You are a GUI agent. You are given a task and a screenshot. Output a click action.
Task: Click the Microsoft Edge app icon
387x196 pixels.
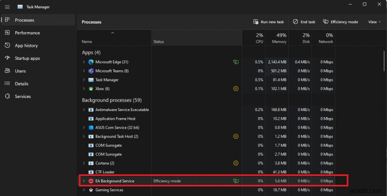pyautogui.click(x=91, y=62)
